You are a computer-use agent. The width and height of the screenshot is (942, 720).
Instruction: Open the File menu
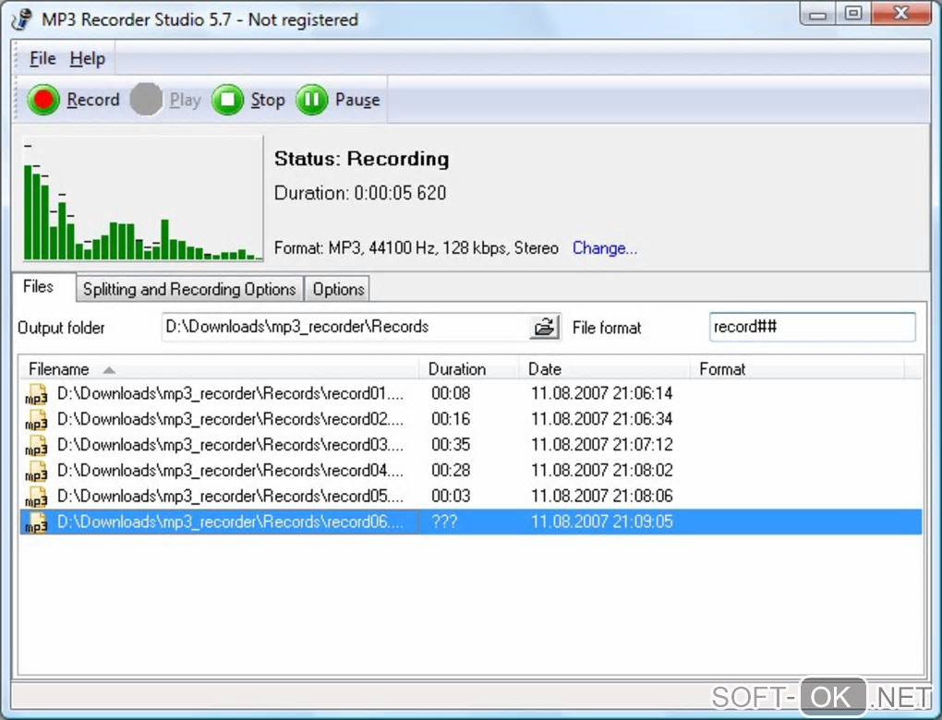click(42, 59)
